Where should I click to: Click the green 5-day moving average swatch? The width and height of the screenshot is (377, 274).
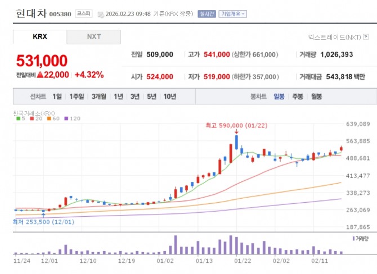tap(18, 118)
